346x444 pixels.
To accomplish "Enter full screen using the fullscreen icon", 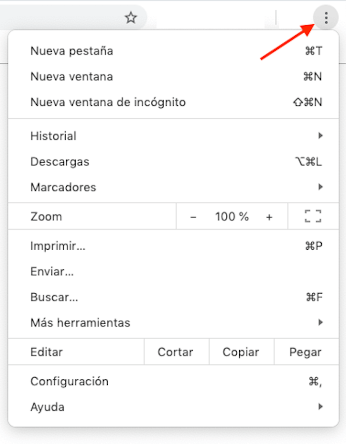I will pos(313,217).
